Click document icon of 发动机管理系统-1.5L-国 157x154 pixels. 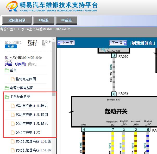[13, 141]
